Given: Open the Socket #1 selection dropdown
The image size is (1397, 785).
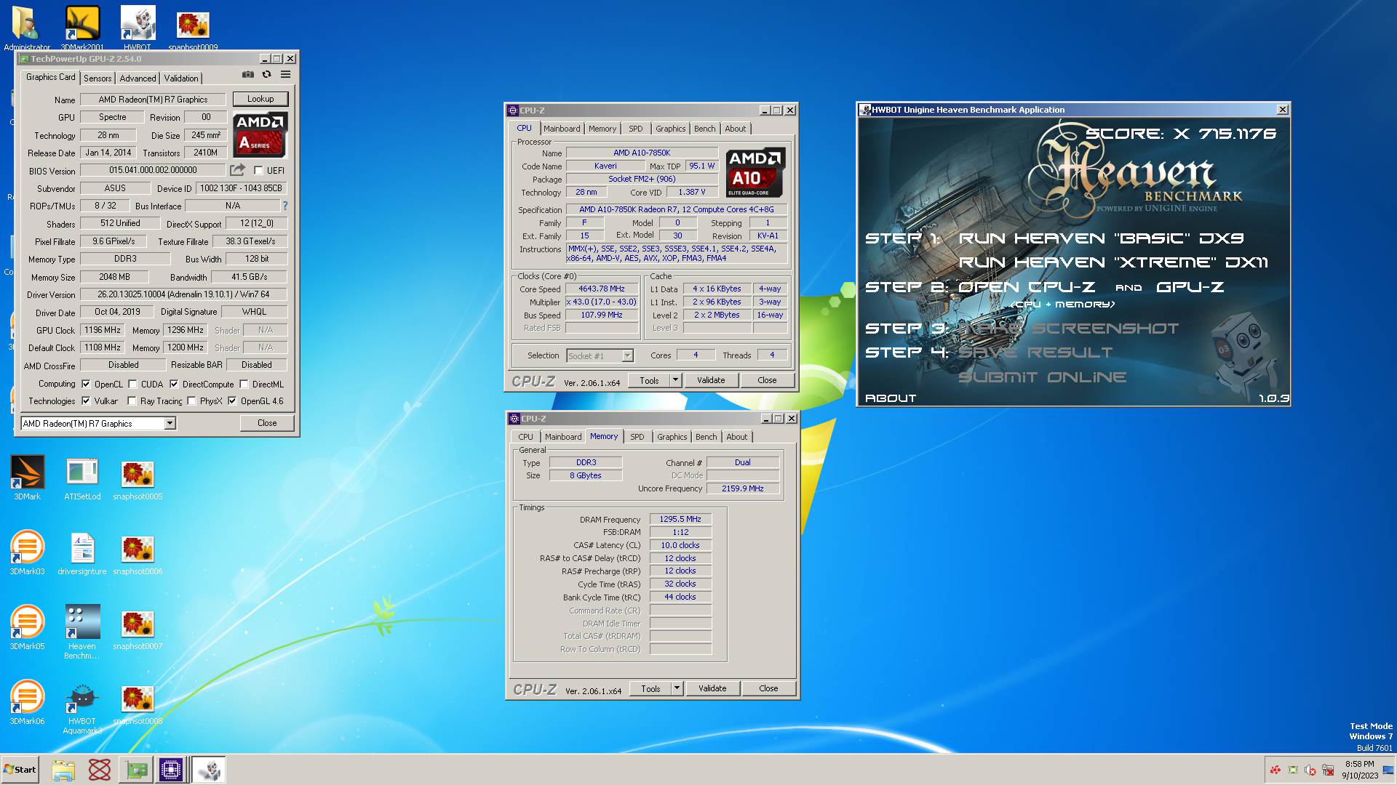Looking at the screenshot, I should pos(600,356).
